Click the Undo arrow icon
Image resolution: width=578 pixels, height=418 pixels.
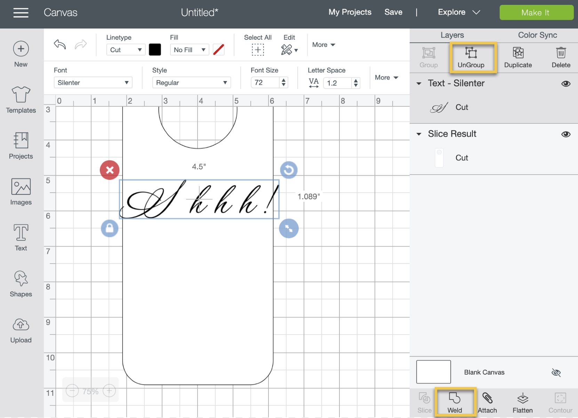(60, 45)
